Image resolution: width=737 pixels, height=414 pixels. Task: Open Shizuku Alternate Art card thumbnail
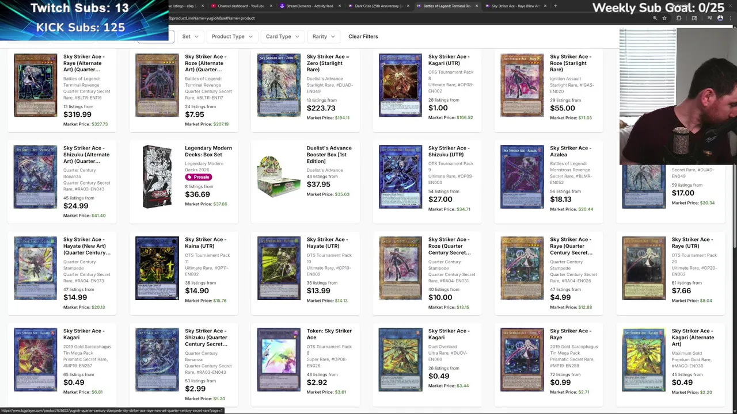click(36, 177)
